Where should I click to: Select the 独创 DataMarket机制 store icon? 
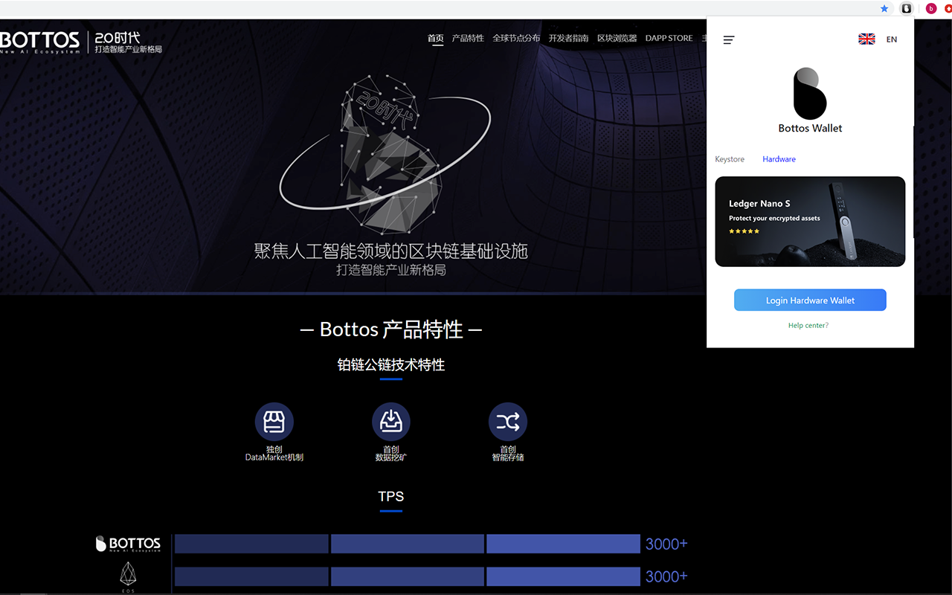pyautogui.click(x=274, y=421)
